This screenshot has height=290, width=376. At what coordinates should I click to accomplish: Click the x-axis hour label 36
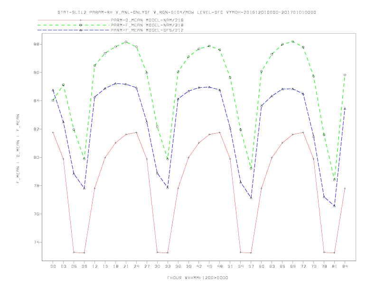[178, 266]
